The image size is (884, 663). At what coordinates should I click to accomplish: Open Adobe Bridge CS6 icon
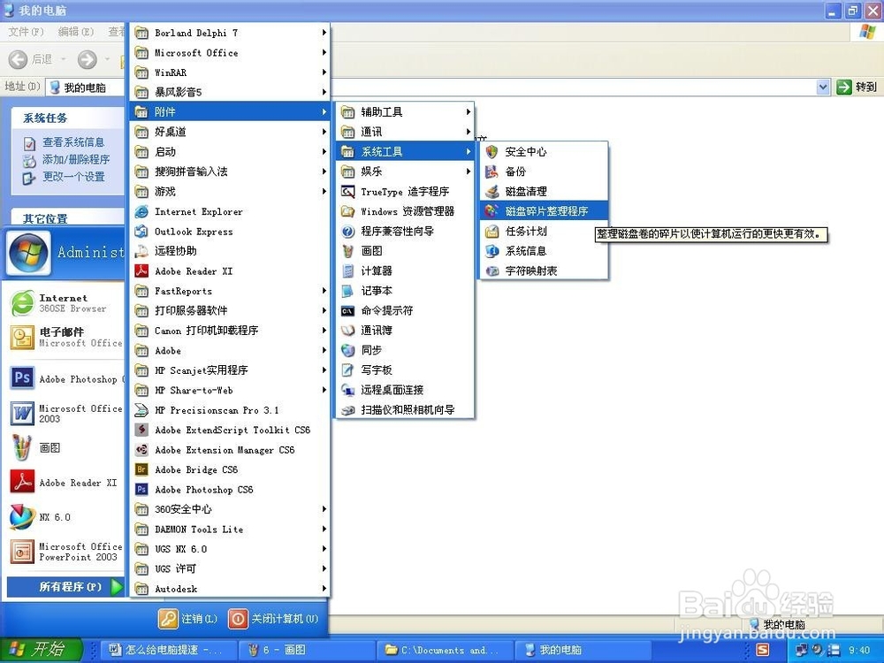click(141, 469)
